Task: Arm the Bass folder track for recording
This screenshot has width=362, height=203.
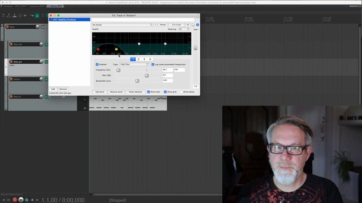Action: [7, 27]
